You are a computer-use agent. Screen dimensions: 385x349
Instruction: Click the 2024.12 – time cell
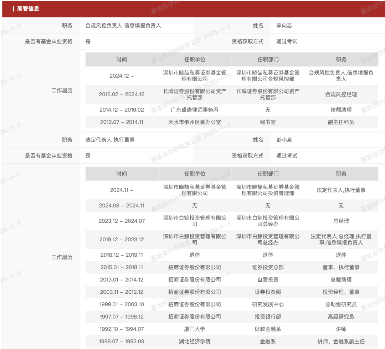coord(122,76)
